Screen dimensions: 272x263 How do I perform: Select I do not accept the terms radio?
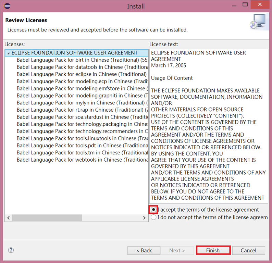pos(153,217)
